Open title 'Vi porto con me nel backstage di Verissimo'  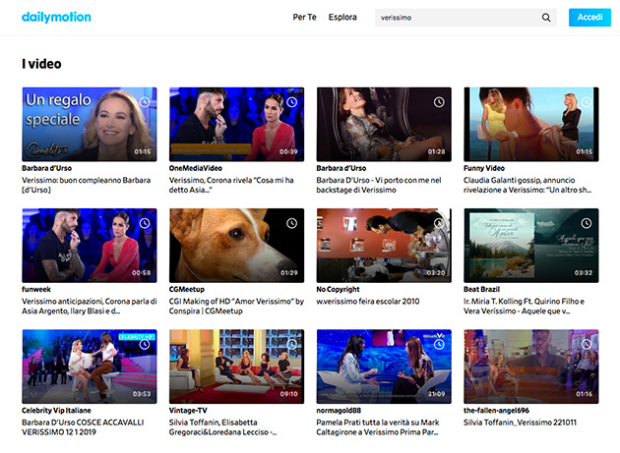coord(379,185)
